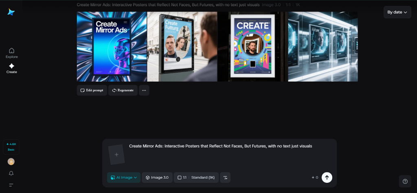The width and height of the screenshot is (417, 193).
Task: Click the Regenerate button
Action: click(123, 90)
